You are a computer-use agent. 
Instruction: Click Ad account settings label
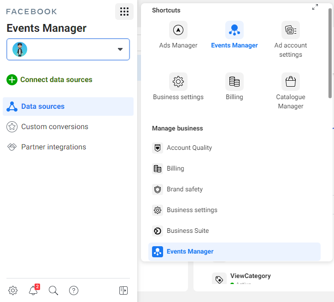(x=291, y=50)
